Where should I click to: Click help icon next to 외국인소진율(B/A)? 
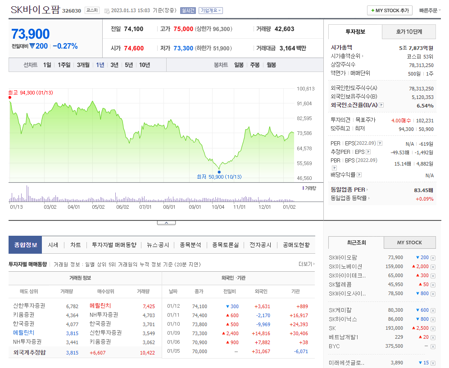[381, 105]
